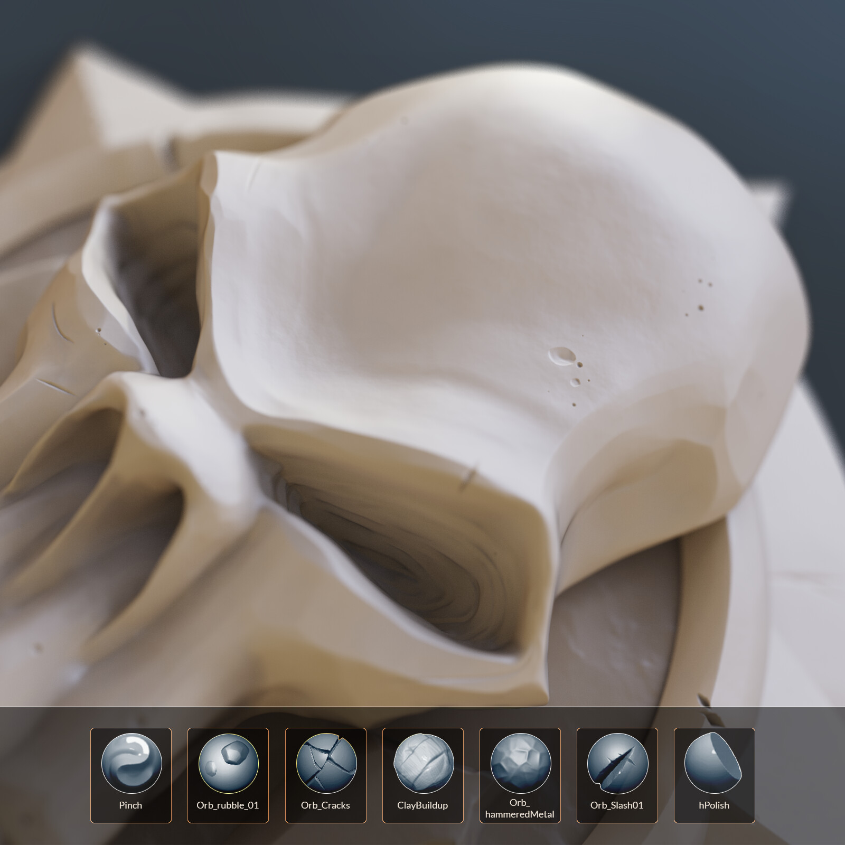This screenshot has width=845, height=845.
Task: Click the "ClayBuildup" label text
Action: coord(422,805)
